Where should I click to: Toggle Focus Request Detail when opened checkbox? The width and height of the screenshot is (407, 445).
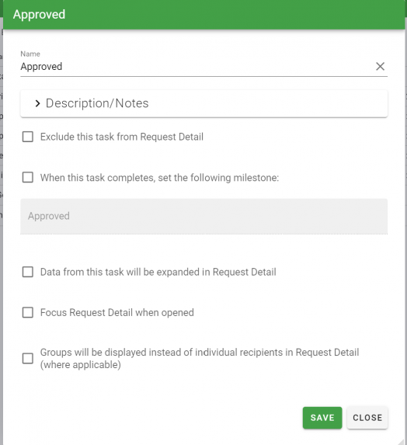28,312
